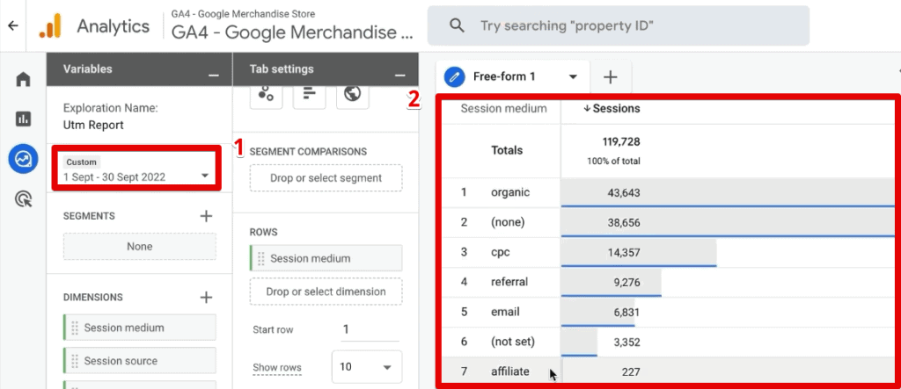Open the Show rows dropdown
The height and width of the screenshot is (389, 901).
(367, 367)
